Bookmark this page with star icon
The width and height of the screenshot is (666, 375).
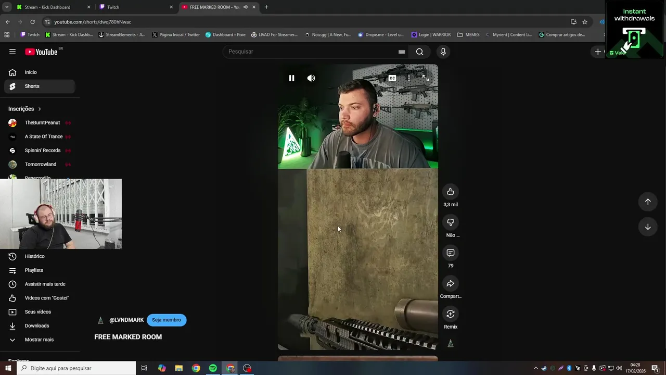[x=585, y=22]
